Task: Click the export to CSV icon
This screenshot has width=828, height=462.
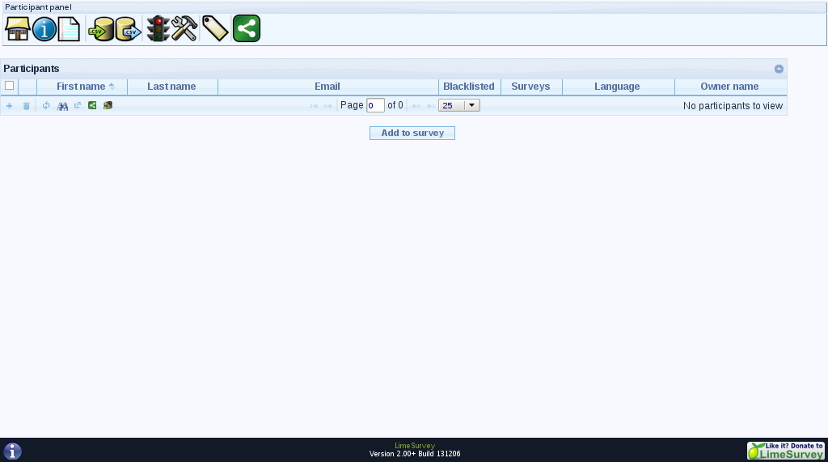Action: click(129, 28)
